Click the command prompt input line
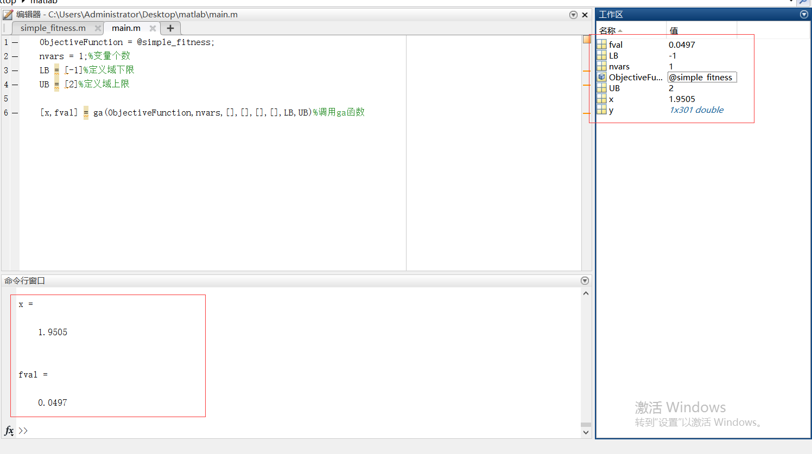 click(x=299, y=431)
